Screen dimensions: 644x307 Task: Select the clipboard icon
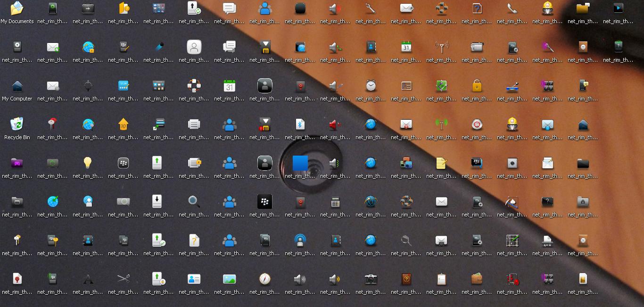pos(441,279)
